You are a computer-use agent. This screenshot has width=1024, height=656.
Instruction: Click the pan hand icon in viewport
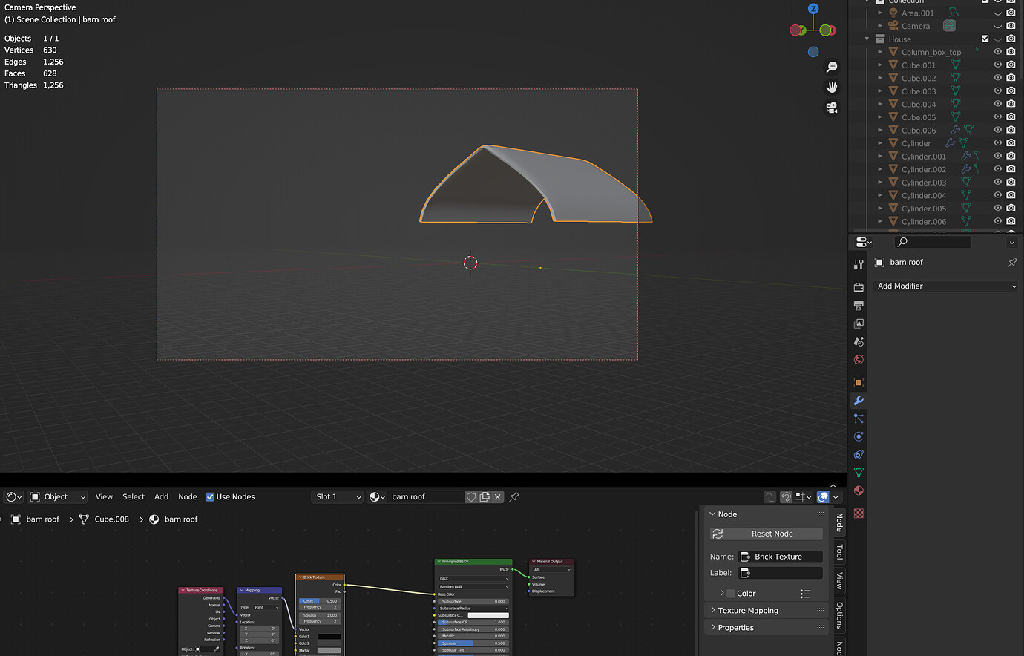tap(832, 88)
